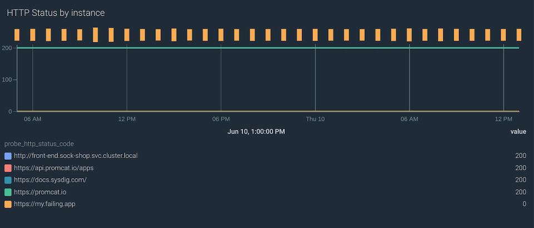
Task: Click the 200 y-axis label
Action: [x=7, y=48]
